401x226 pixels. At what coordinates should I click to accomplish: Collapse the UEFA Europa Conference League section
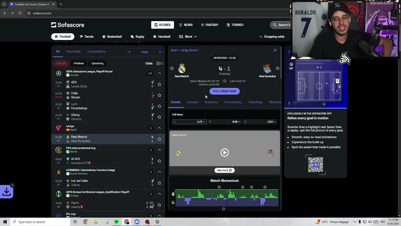point(159,194)
